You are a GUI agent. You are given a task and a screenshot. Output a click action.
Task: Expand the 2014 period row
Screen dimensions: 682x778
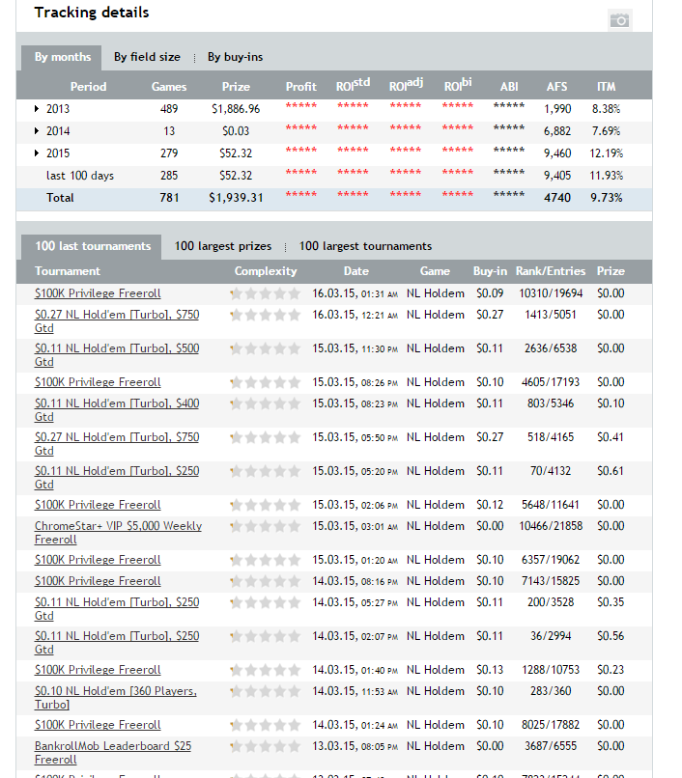(x=37, y=131)
